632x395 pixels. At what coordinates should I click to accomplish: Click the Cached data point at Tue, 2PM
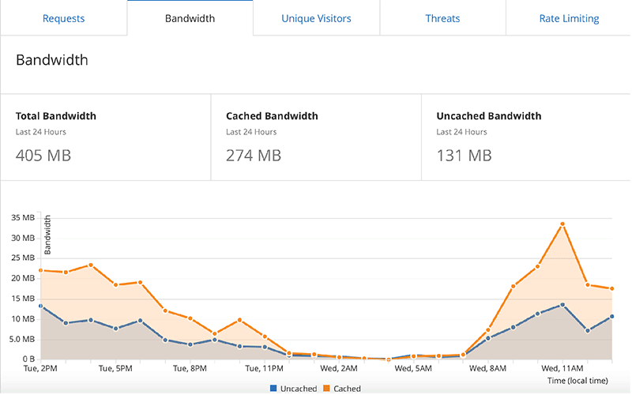click(40, 270)
